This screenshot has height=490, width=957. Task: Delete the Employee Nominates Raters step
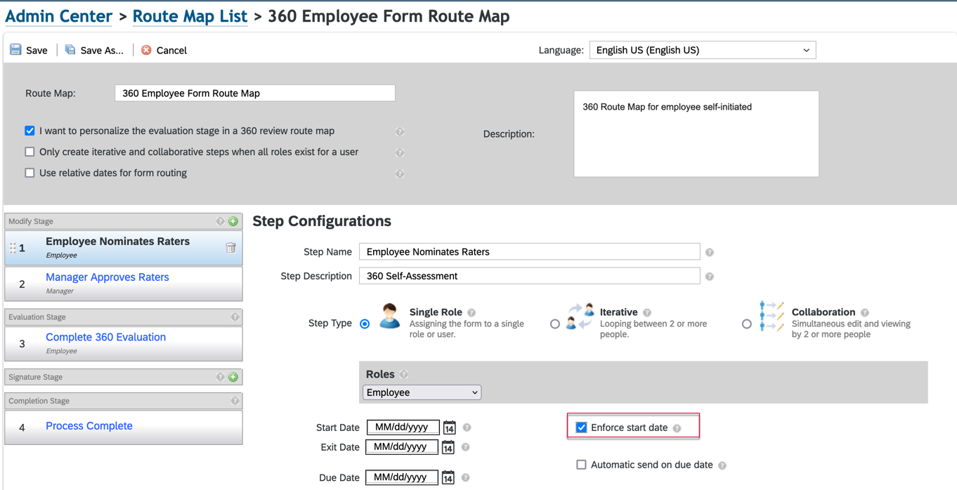[x=230, y=248]
